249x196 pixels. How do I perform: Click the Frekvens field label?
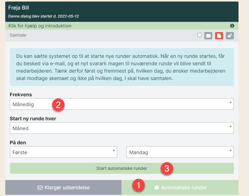21,94
